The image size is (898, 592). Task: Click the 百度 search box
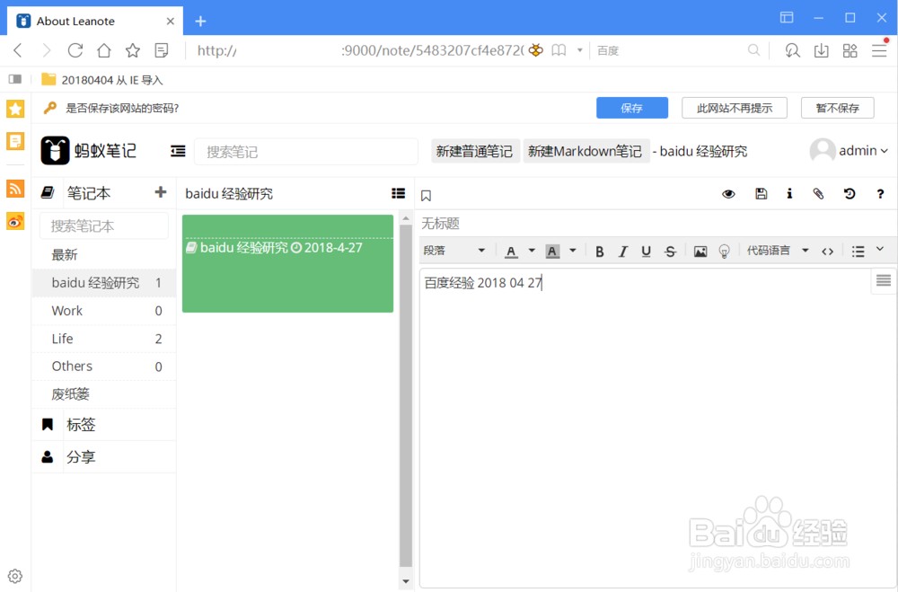[670, 50]
